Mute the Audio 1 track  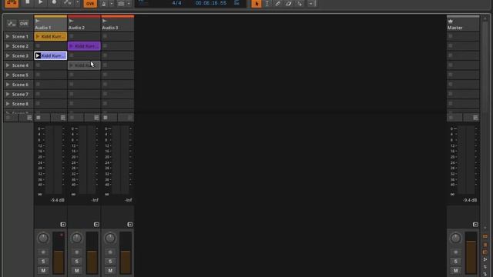(x=43, y=270)
